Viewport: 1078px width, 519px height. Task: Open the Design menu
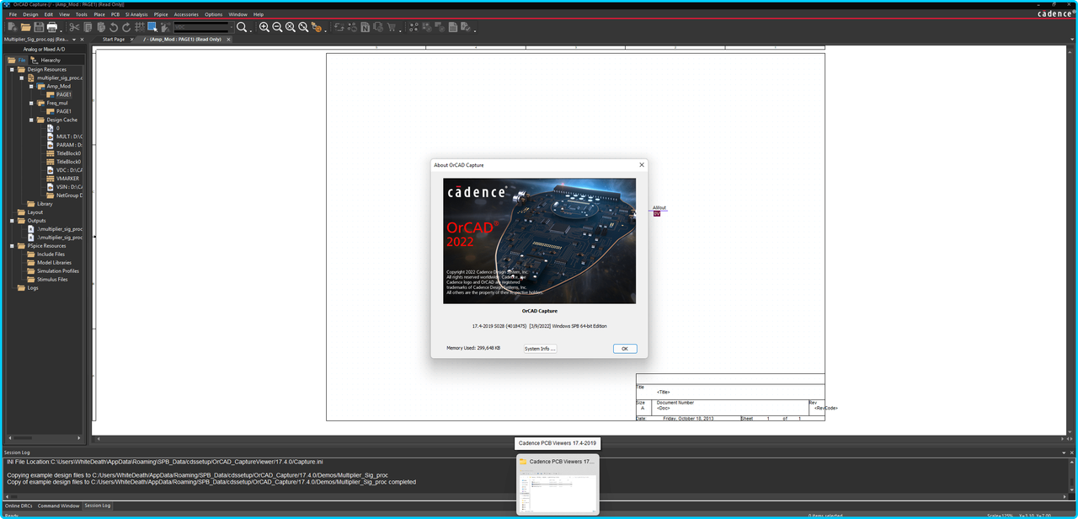[x=30, y=14]
